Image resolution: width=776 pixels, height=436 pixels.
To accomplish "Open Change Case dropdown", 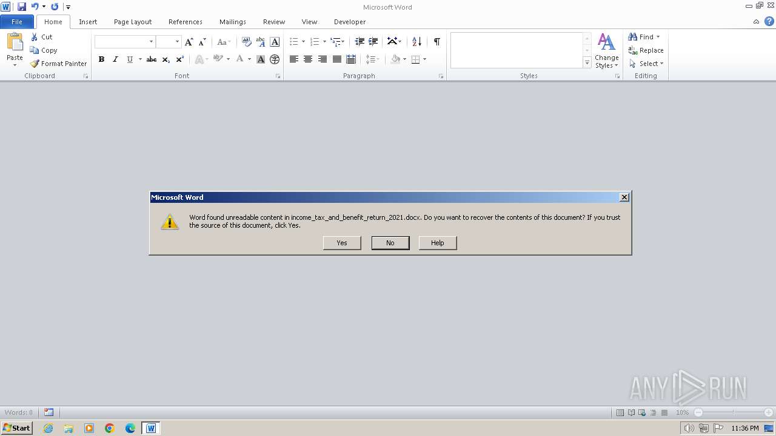I will pyautogui.click(x=224, y=42).
